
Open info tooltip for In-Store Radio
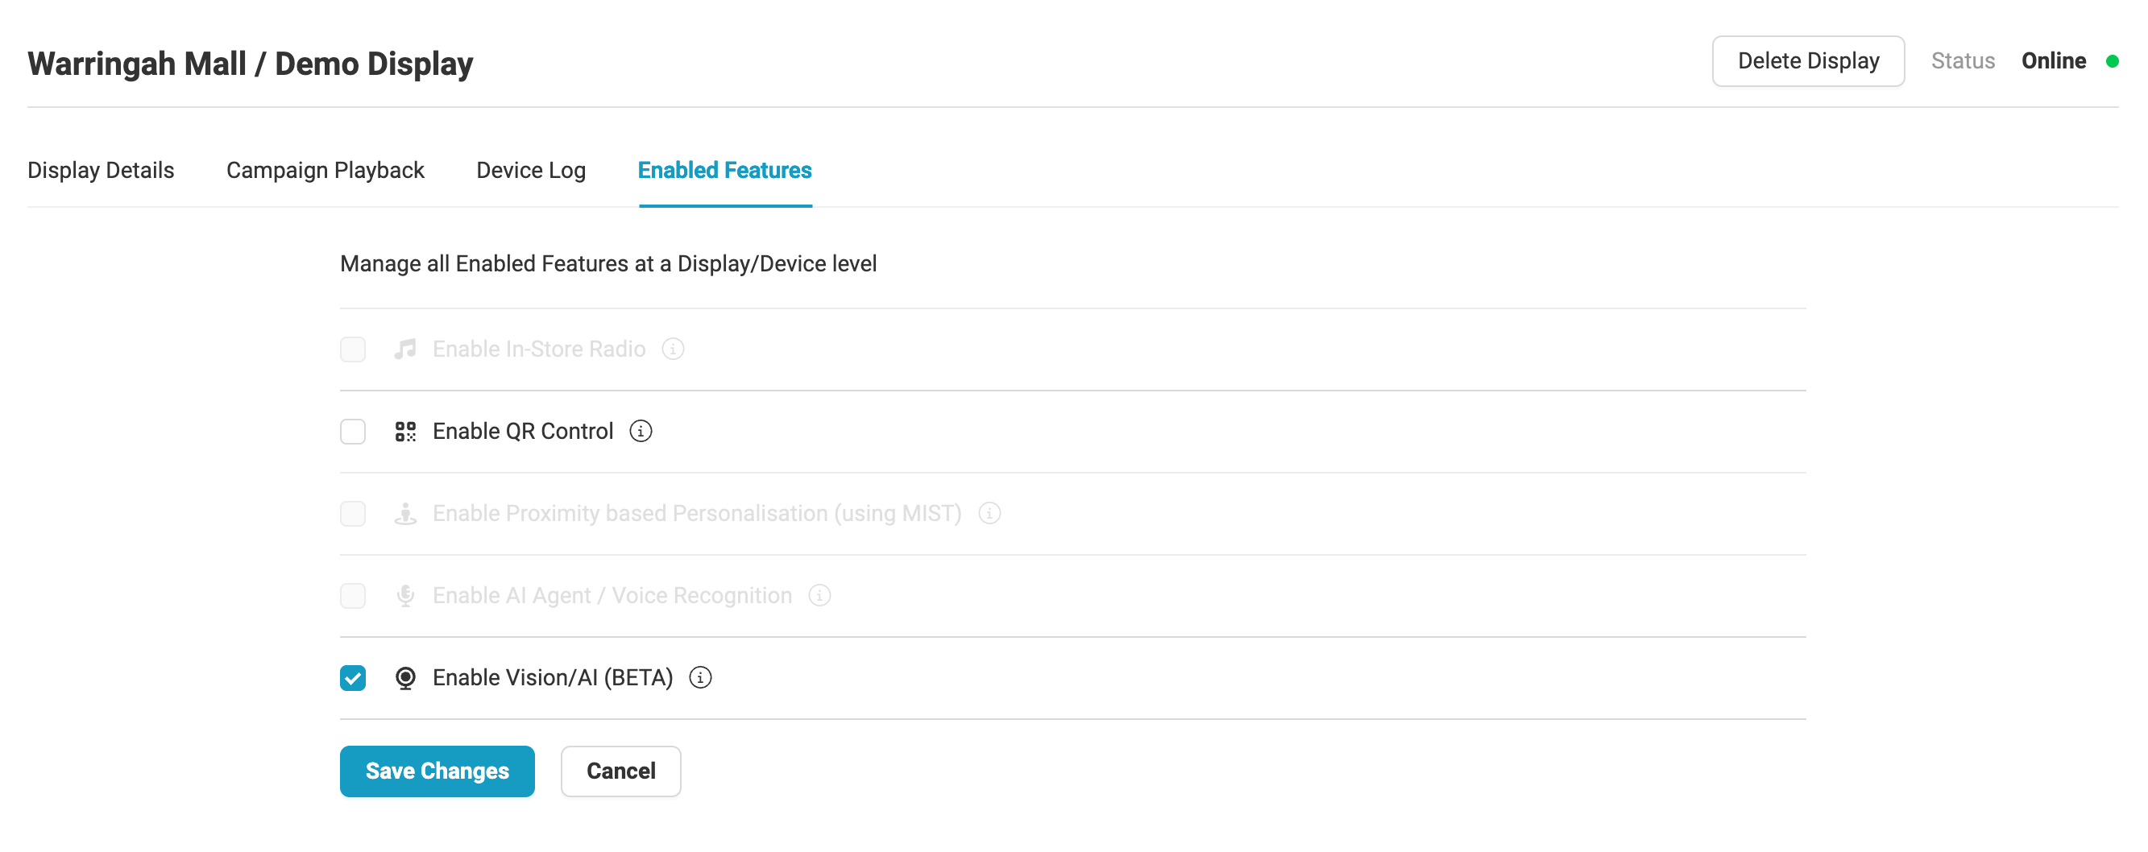coord(673,349)
